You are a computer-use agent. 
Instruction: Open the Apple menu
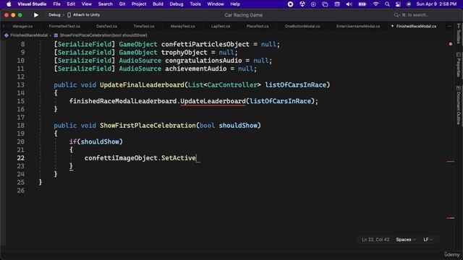click(x=9, y=4)
